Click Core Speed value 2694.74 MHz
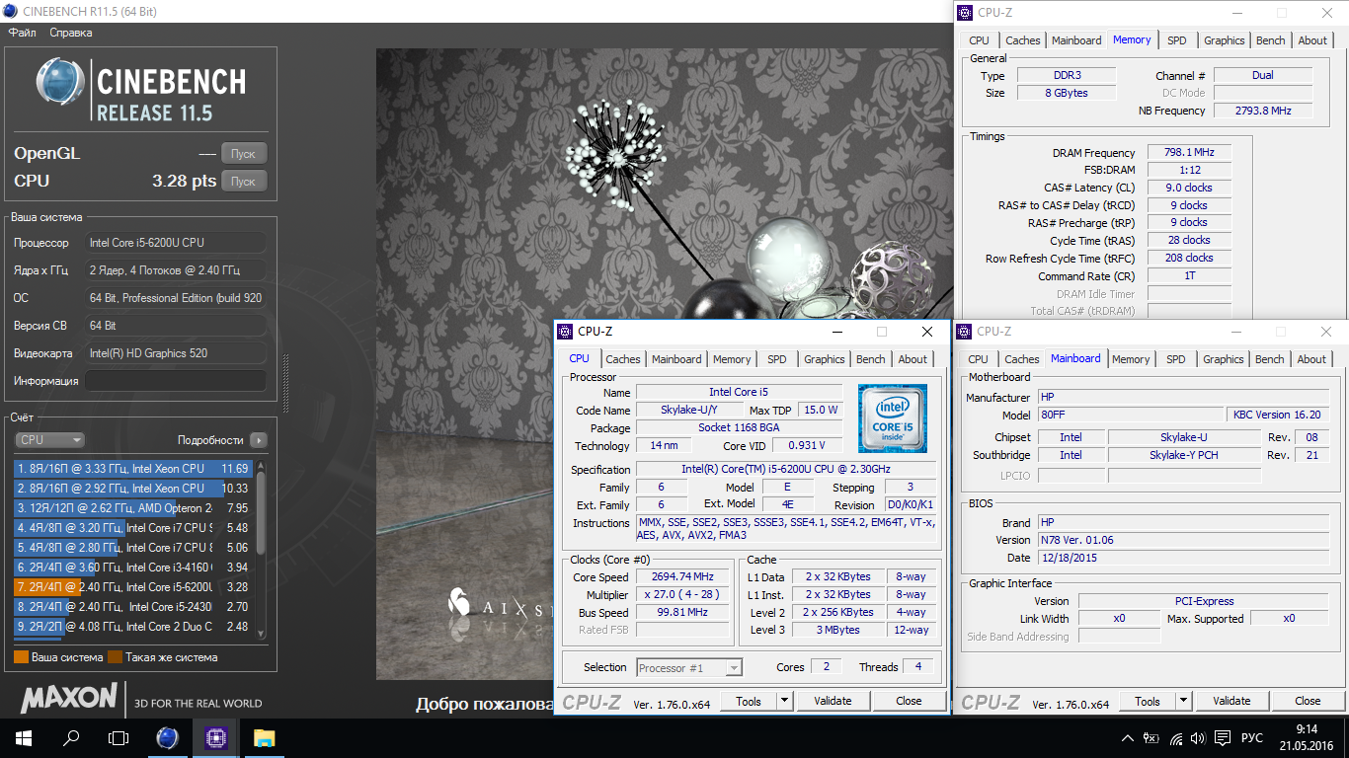 (682, 577)
